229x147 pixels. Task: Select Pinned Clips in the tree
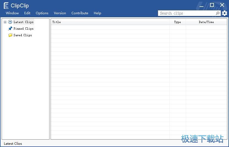pos(24,29)
